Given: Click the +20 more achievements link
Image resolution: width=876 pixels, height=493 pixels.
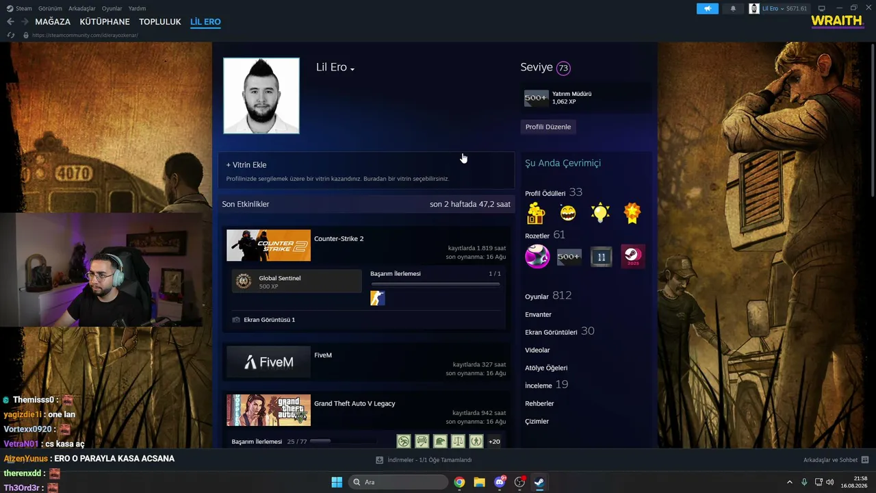Looking at the screenshot, I should (x=494, y=442).
